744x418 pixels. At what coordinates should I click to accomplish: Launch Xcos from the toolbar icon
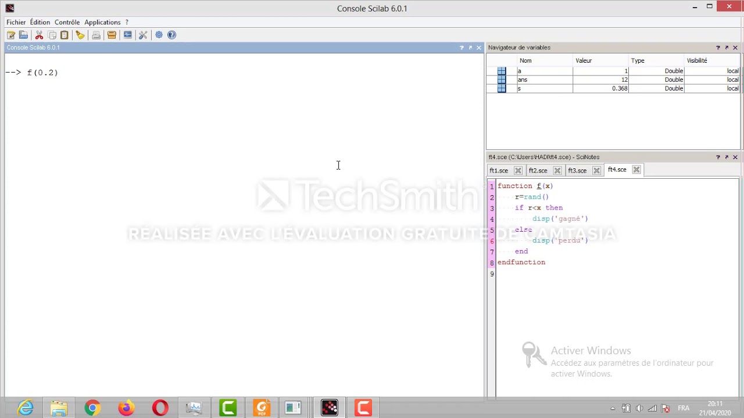point(127,35)
